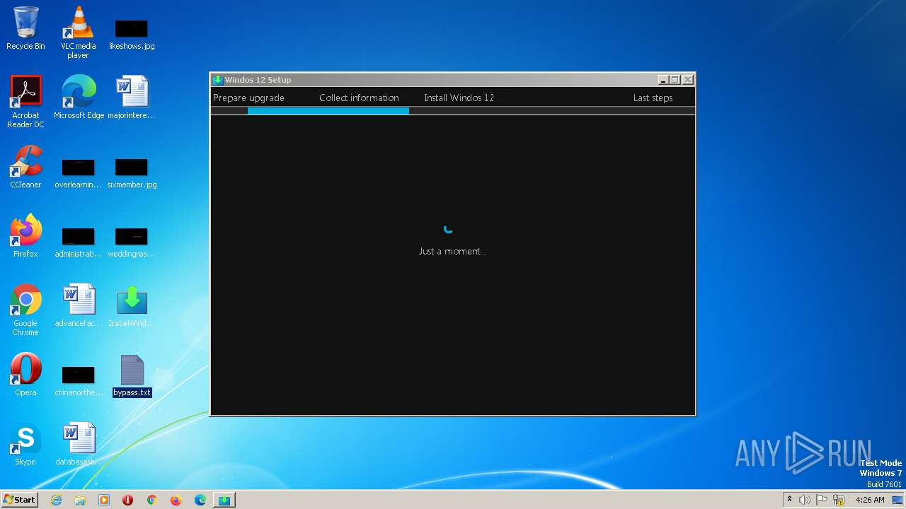Select bypass.txt file on desktop
The height and width of the screenshot is (509, 906).
pos(132,375)
